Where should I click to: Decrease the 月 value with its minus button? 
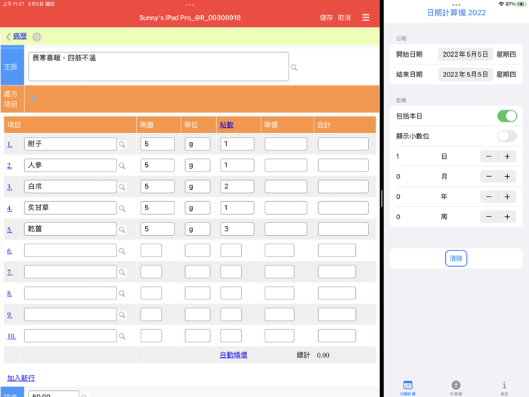pos(489,176)
